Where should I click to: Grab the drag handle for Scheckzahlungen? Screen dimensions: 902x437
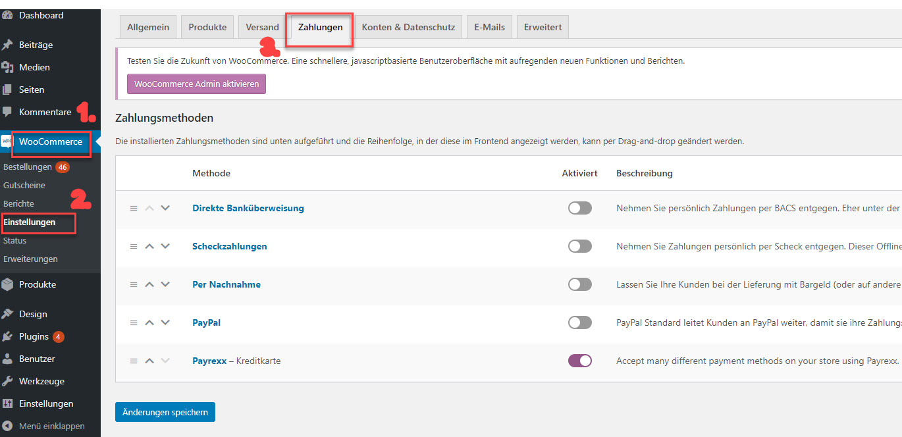point(134,246)
